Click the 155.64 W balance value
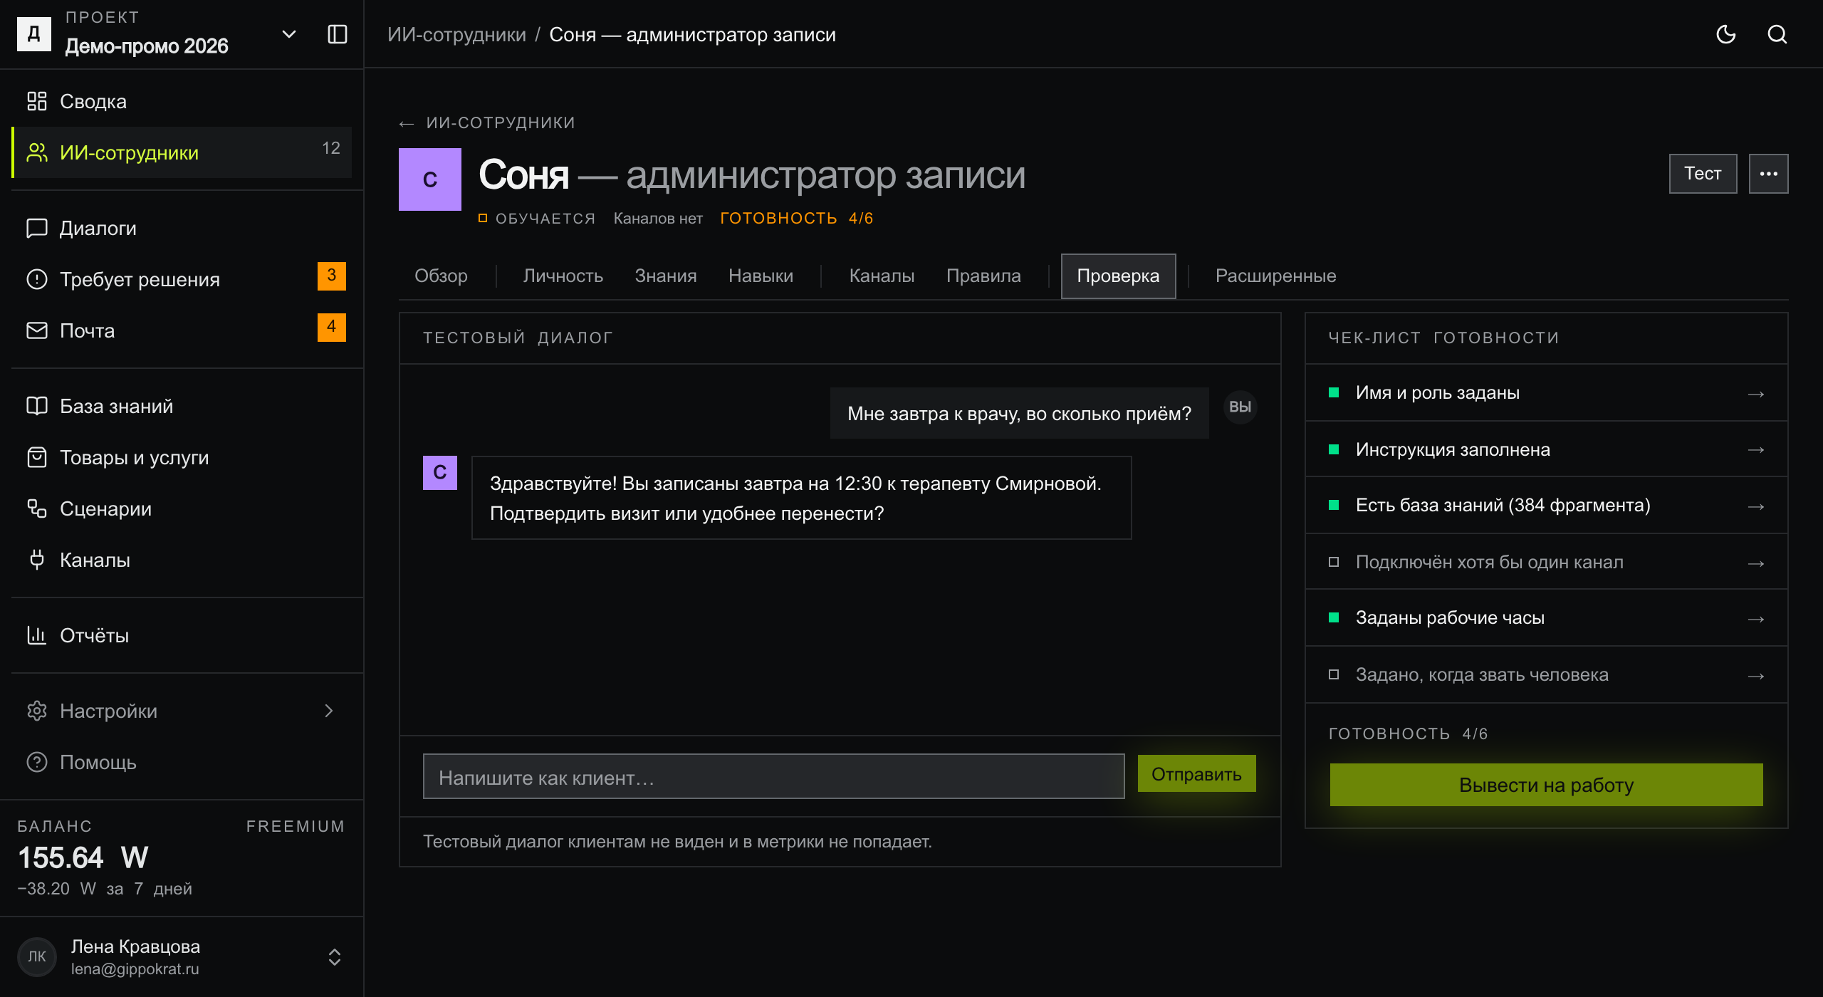Screen dimensions: 1823x997 pos(83,857)
